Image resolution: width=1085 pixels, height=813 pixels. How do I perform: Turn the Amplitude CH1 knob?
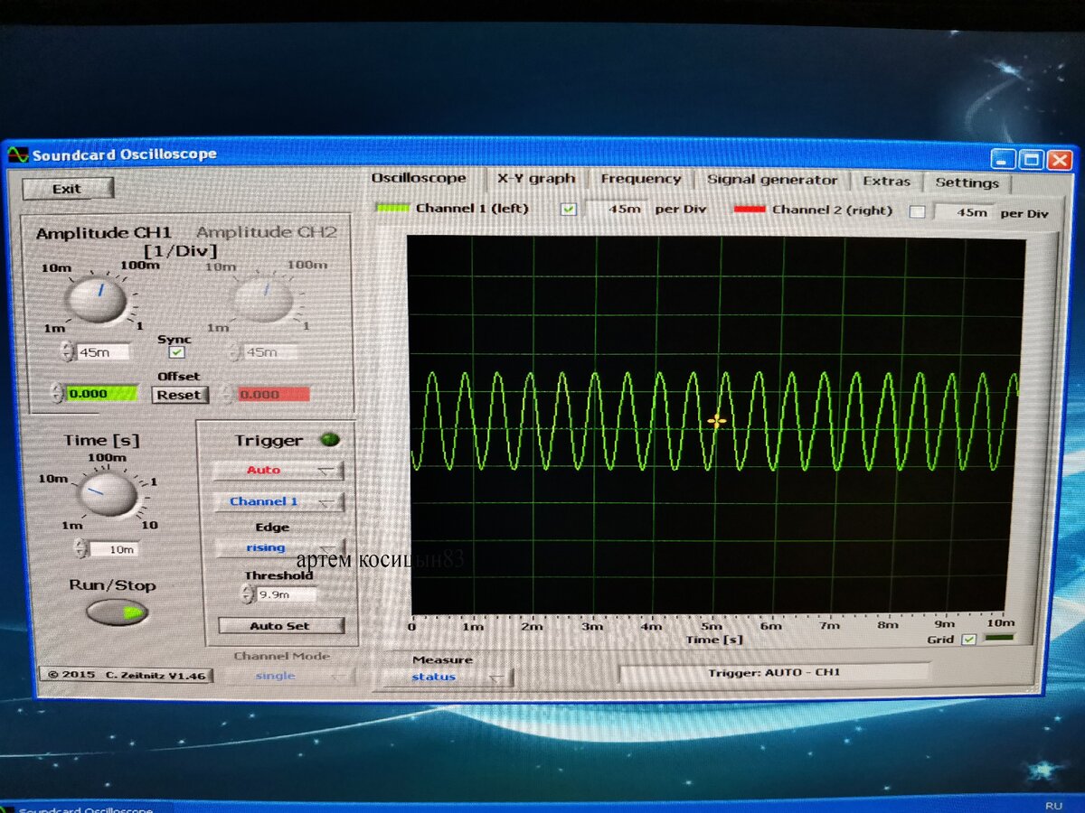(98, 300)
